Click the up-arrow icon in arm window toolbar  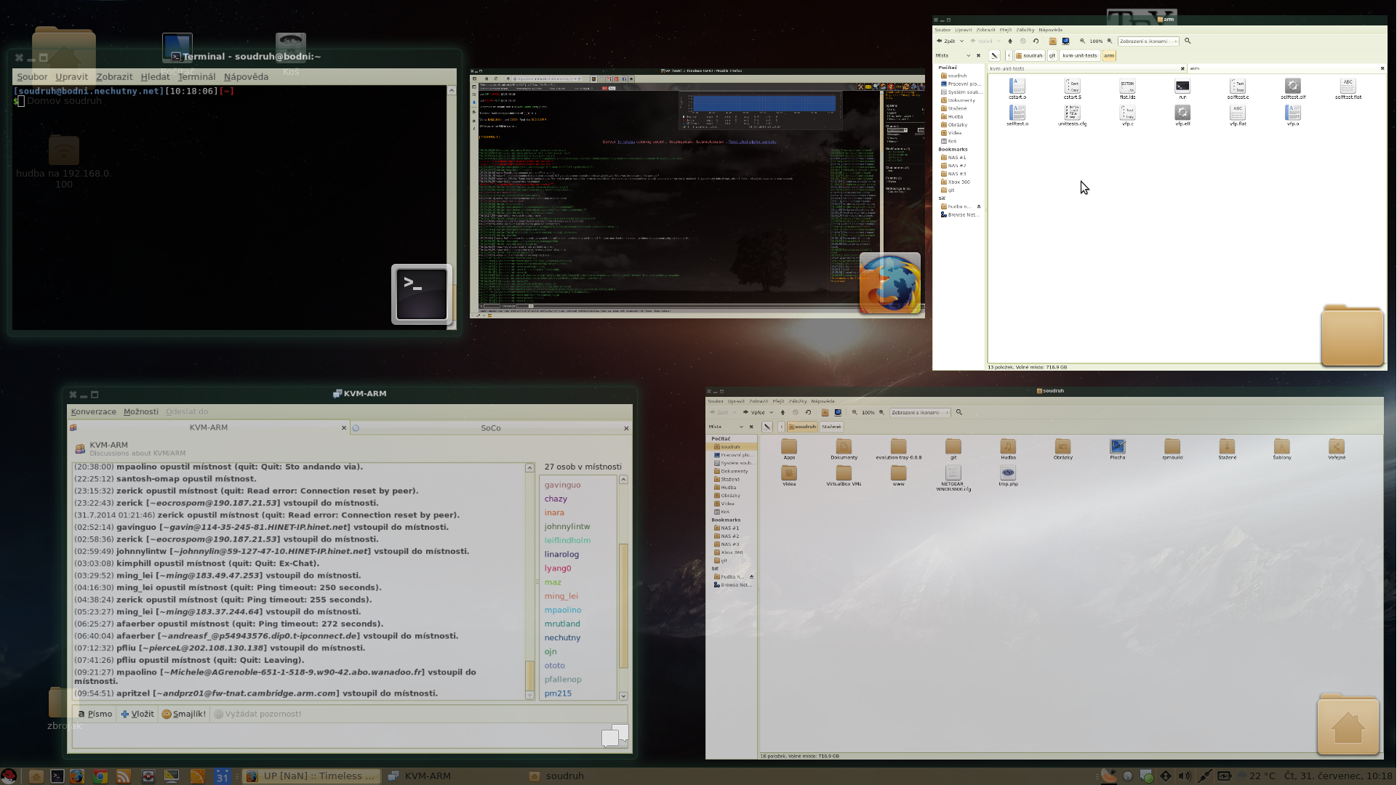(1010, 41)
